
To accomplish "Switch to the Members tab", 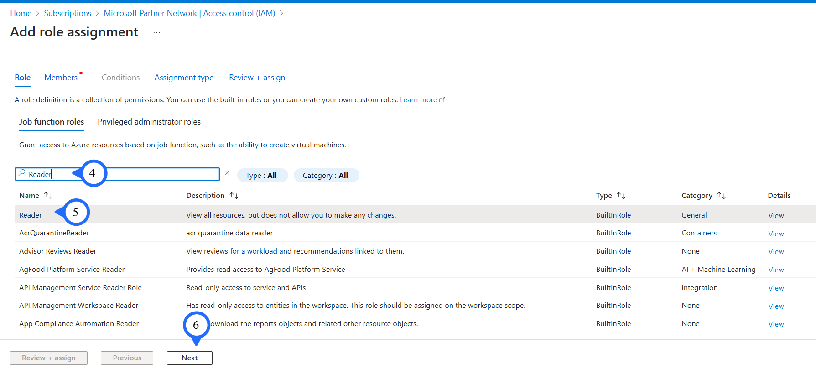I will [x=61, y=78].
